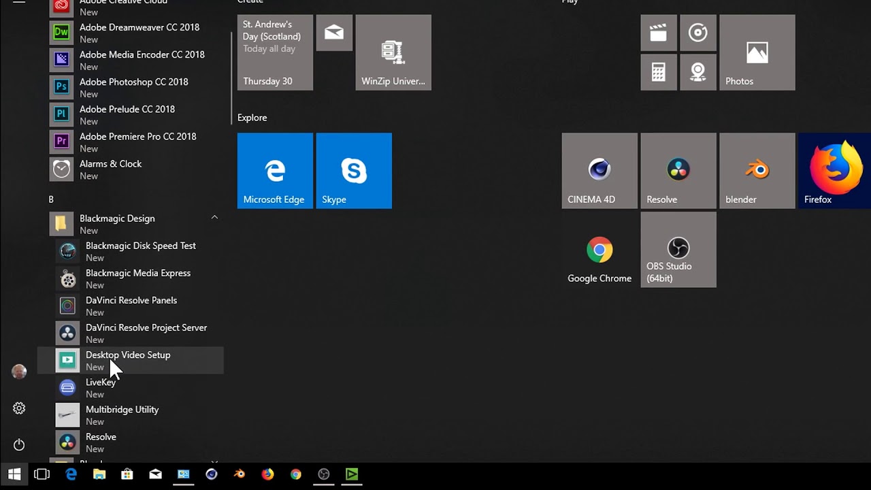
Task: Launch the WinZip Universal tile
Action: pos(393,52)
